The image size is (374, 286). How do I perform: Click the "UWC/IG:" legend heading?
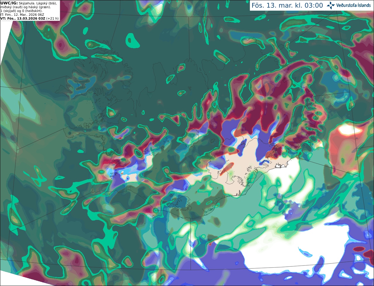point(9,3)
